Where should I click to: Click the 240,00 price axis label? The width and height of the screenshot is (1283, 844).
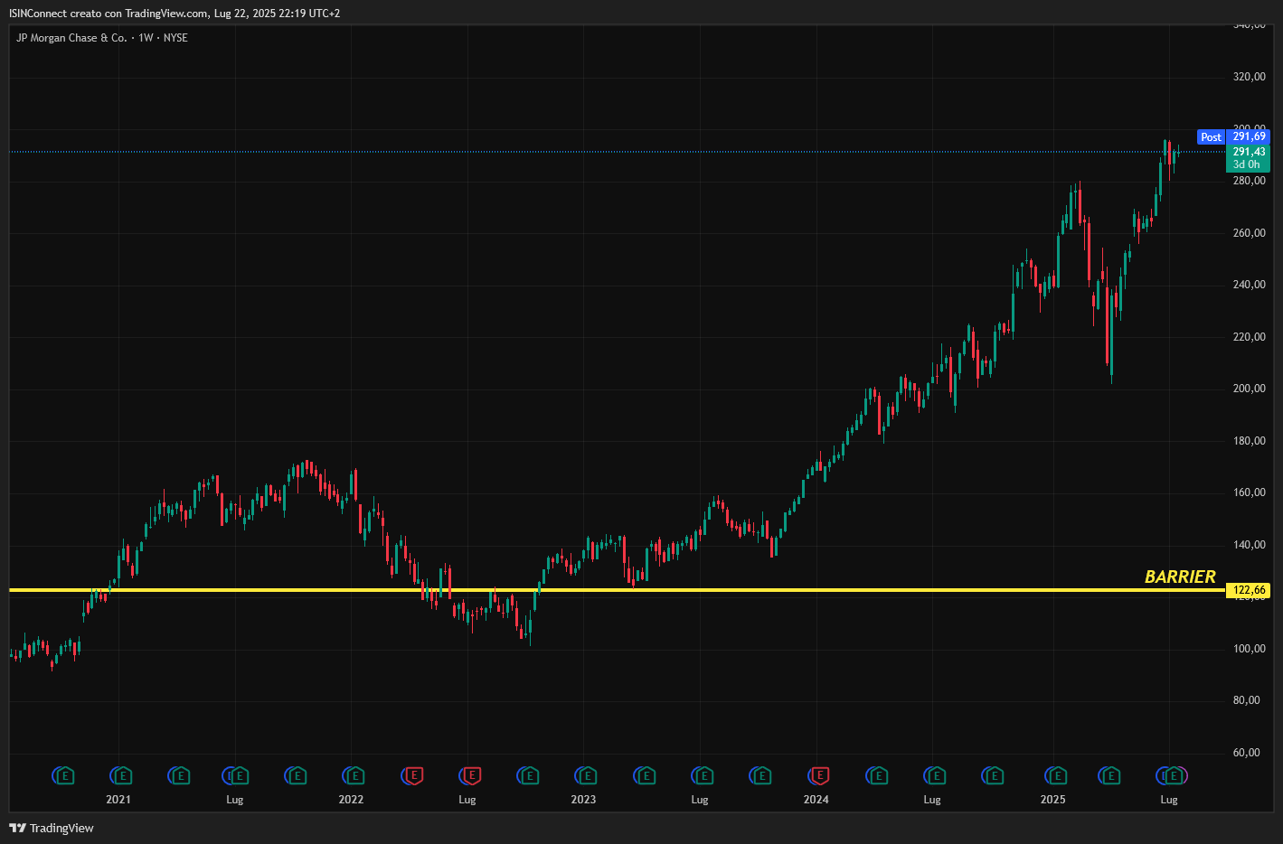pos(1250,285)
